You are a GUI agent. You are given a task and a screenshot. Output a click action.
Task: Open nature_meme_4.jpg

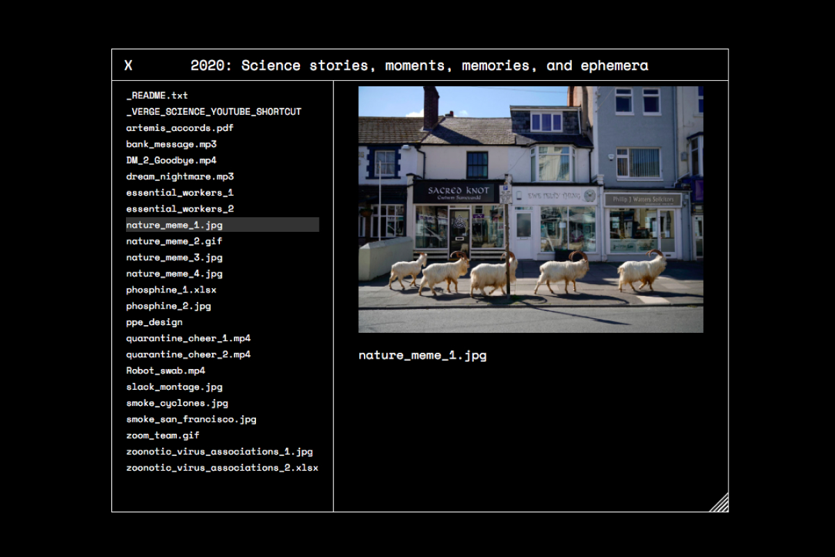click(x=174, y=274)
